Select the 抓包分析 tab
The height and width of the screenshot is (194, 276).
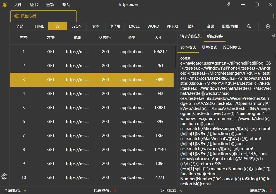coord(44,16)
